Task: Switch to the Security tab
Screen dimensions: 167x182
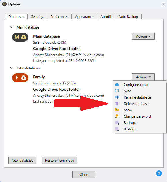Action: (x=37, y=16)
